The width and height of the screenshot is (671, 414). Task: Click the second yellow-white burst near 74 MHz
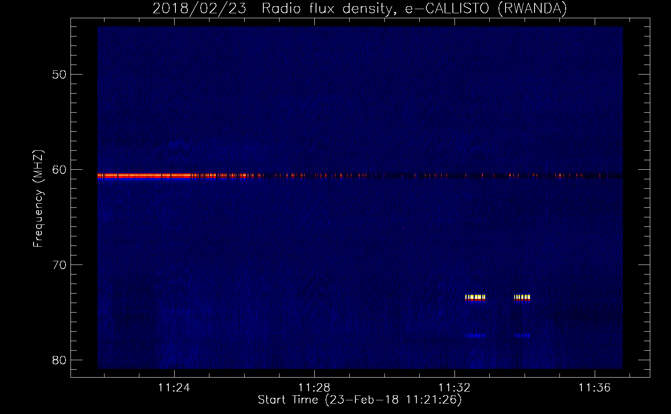click(522, 298)
